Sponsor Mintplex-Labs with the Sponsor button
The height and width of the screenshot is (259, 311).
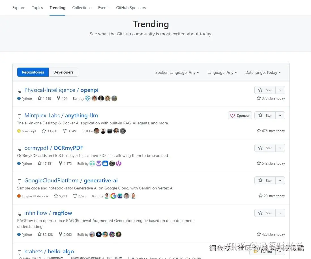pyautogui.click(x=240, y=116)
